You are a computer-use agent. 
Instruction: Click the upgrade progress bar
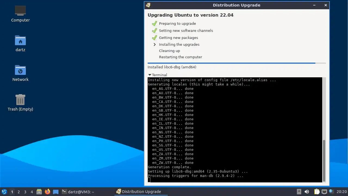click(237, 63)
